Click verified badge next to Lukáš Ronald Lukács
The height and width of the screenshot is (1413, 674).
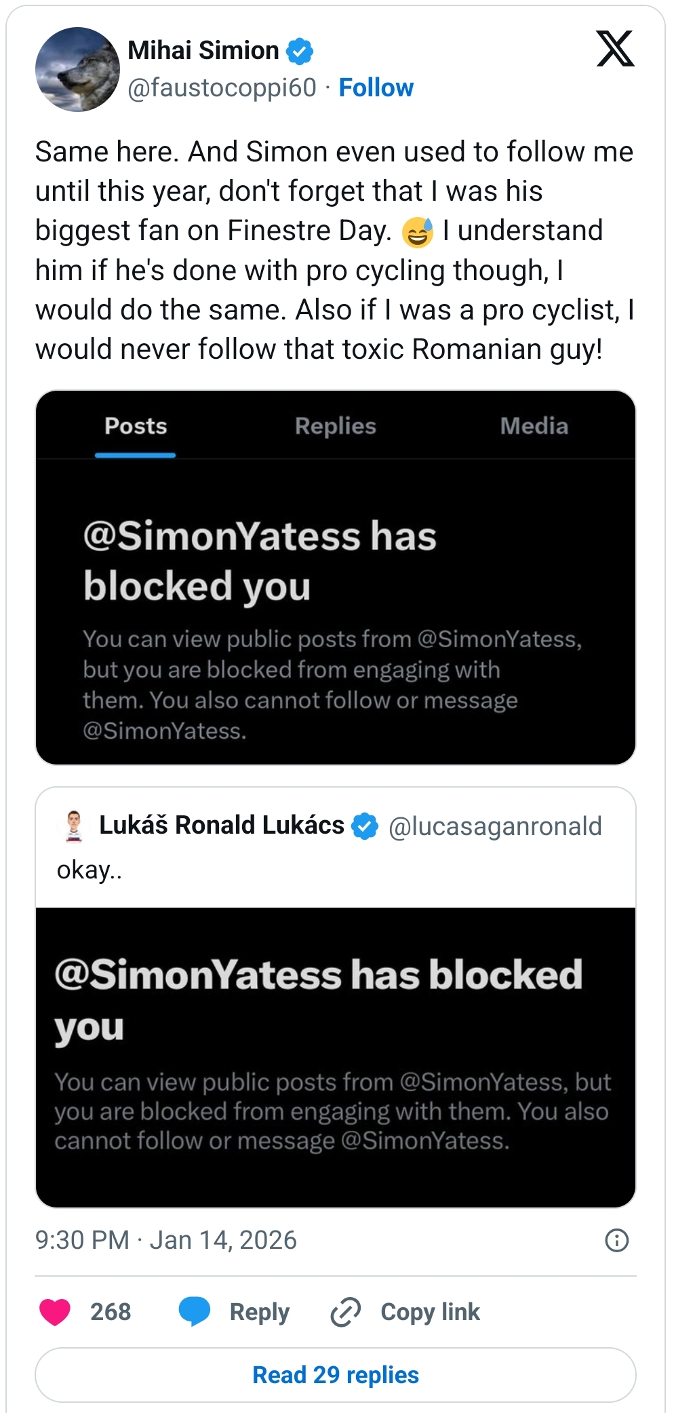365,826
